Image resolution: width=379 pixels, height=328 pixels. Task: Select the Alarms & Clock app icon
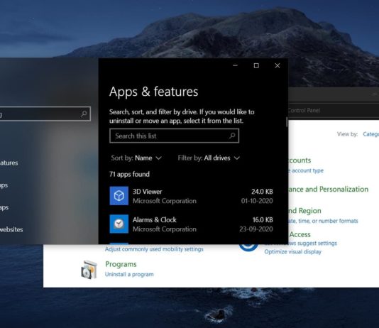pyautogui.click(x=119, y=224)
